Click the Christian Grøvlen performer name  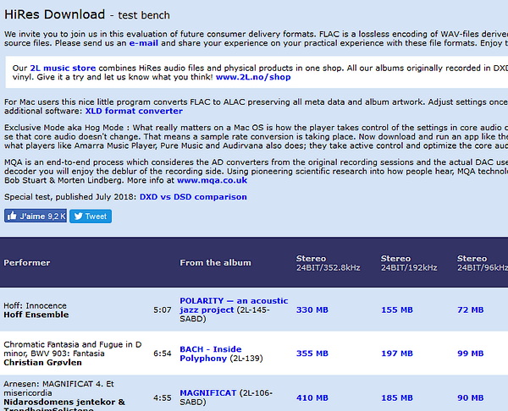[43, 363]
